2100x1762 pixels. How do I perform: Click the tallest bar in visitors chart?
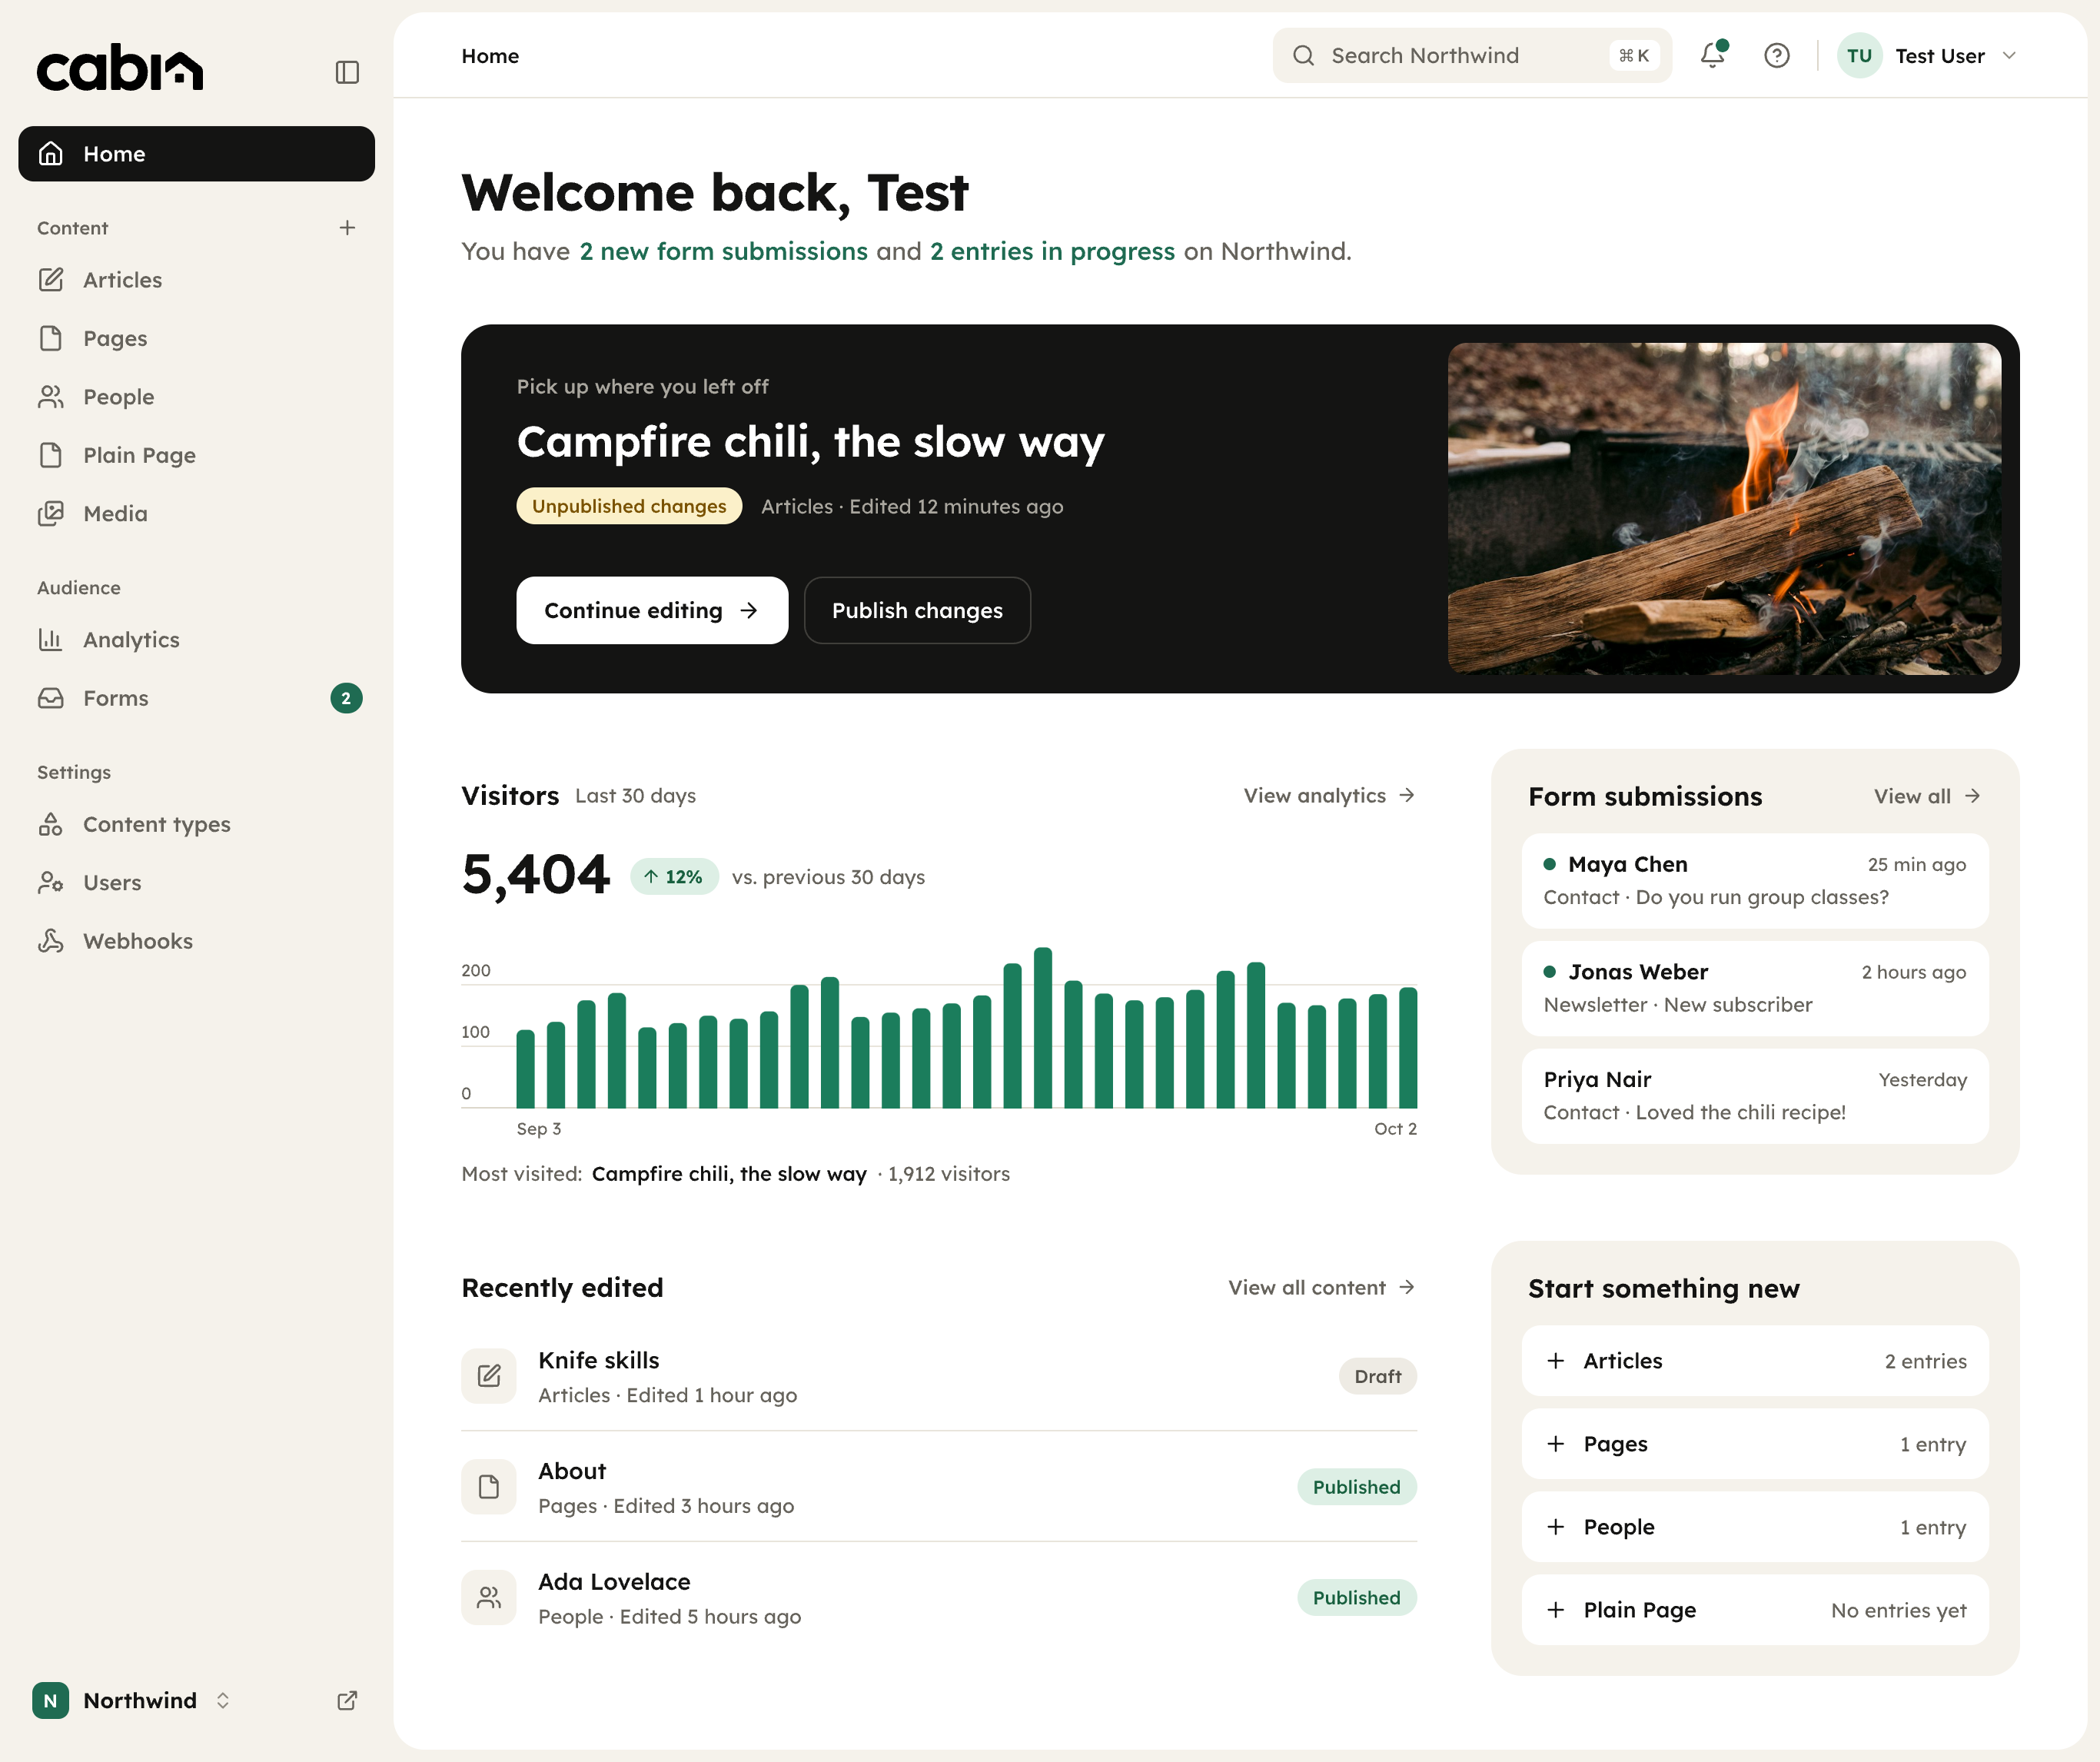(x=1043, y=1027)
